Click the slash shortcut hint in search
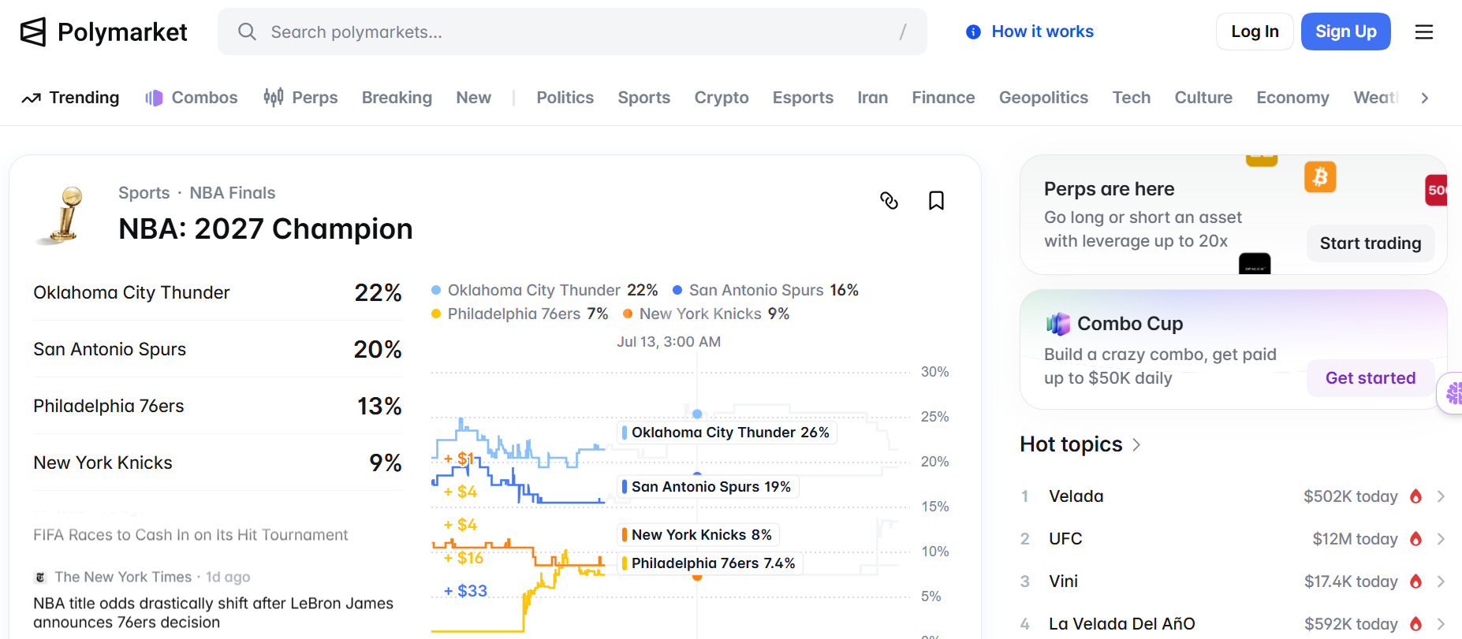The height and width of the screenshot is (639, 1462). tap(903, 32)
